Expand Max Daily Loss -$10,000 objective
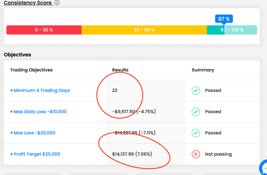The width and height of the screenshot is (267, 175). (x=38, y=111)
